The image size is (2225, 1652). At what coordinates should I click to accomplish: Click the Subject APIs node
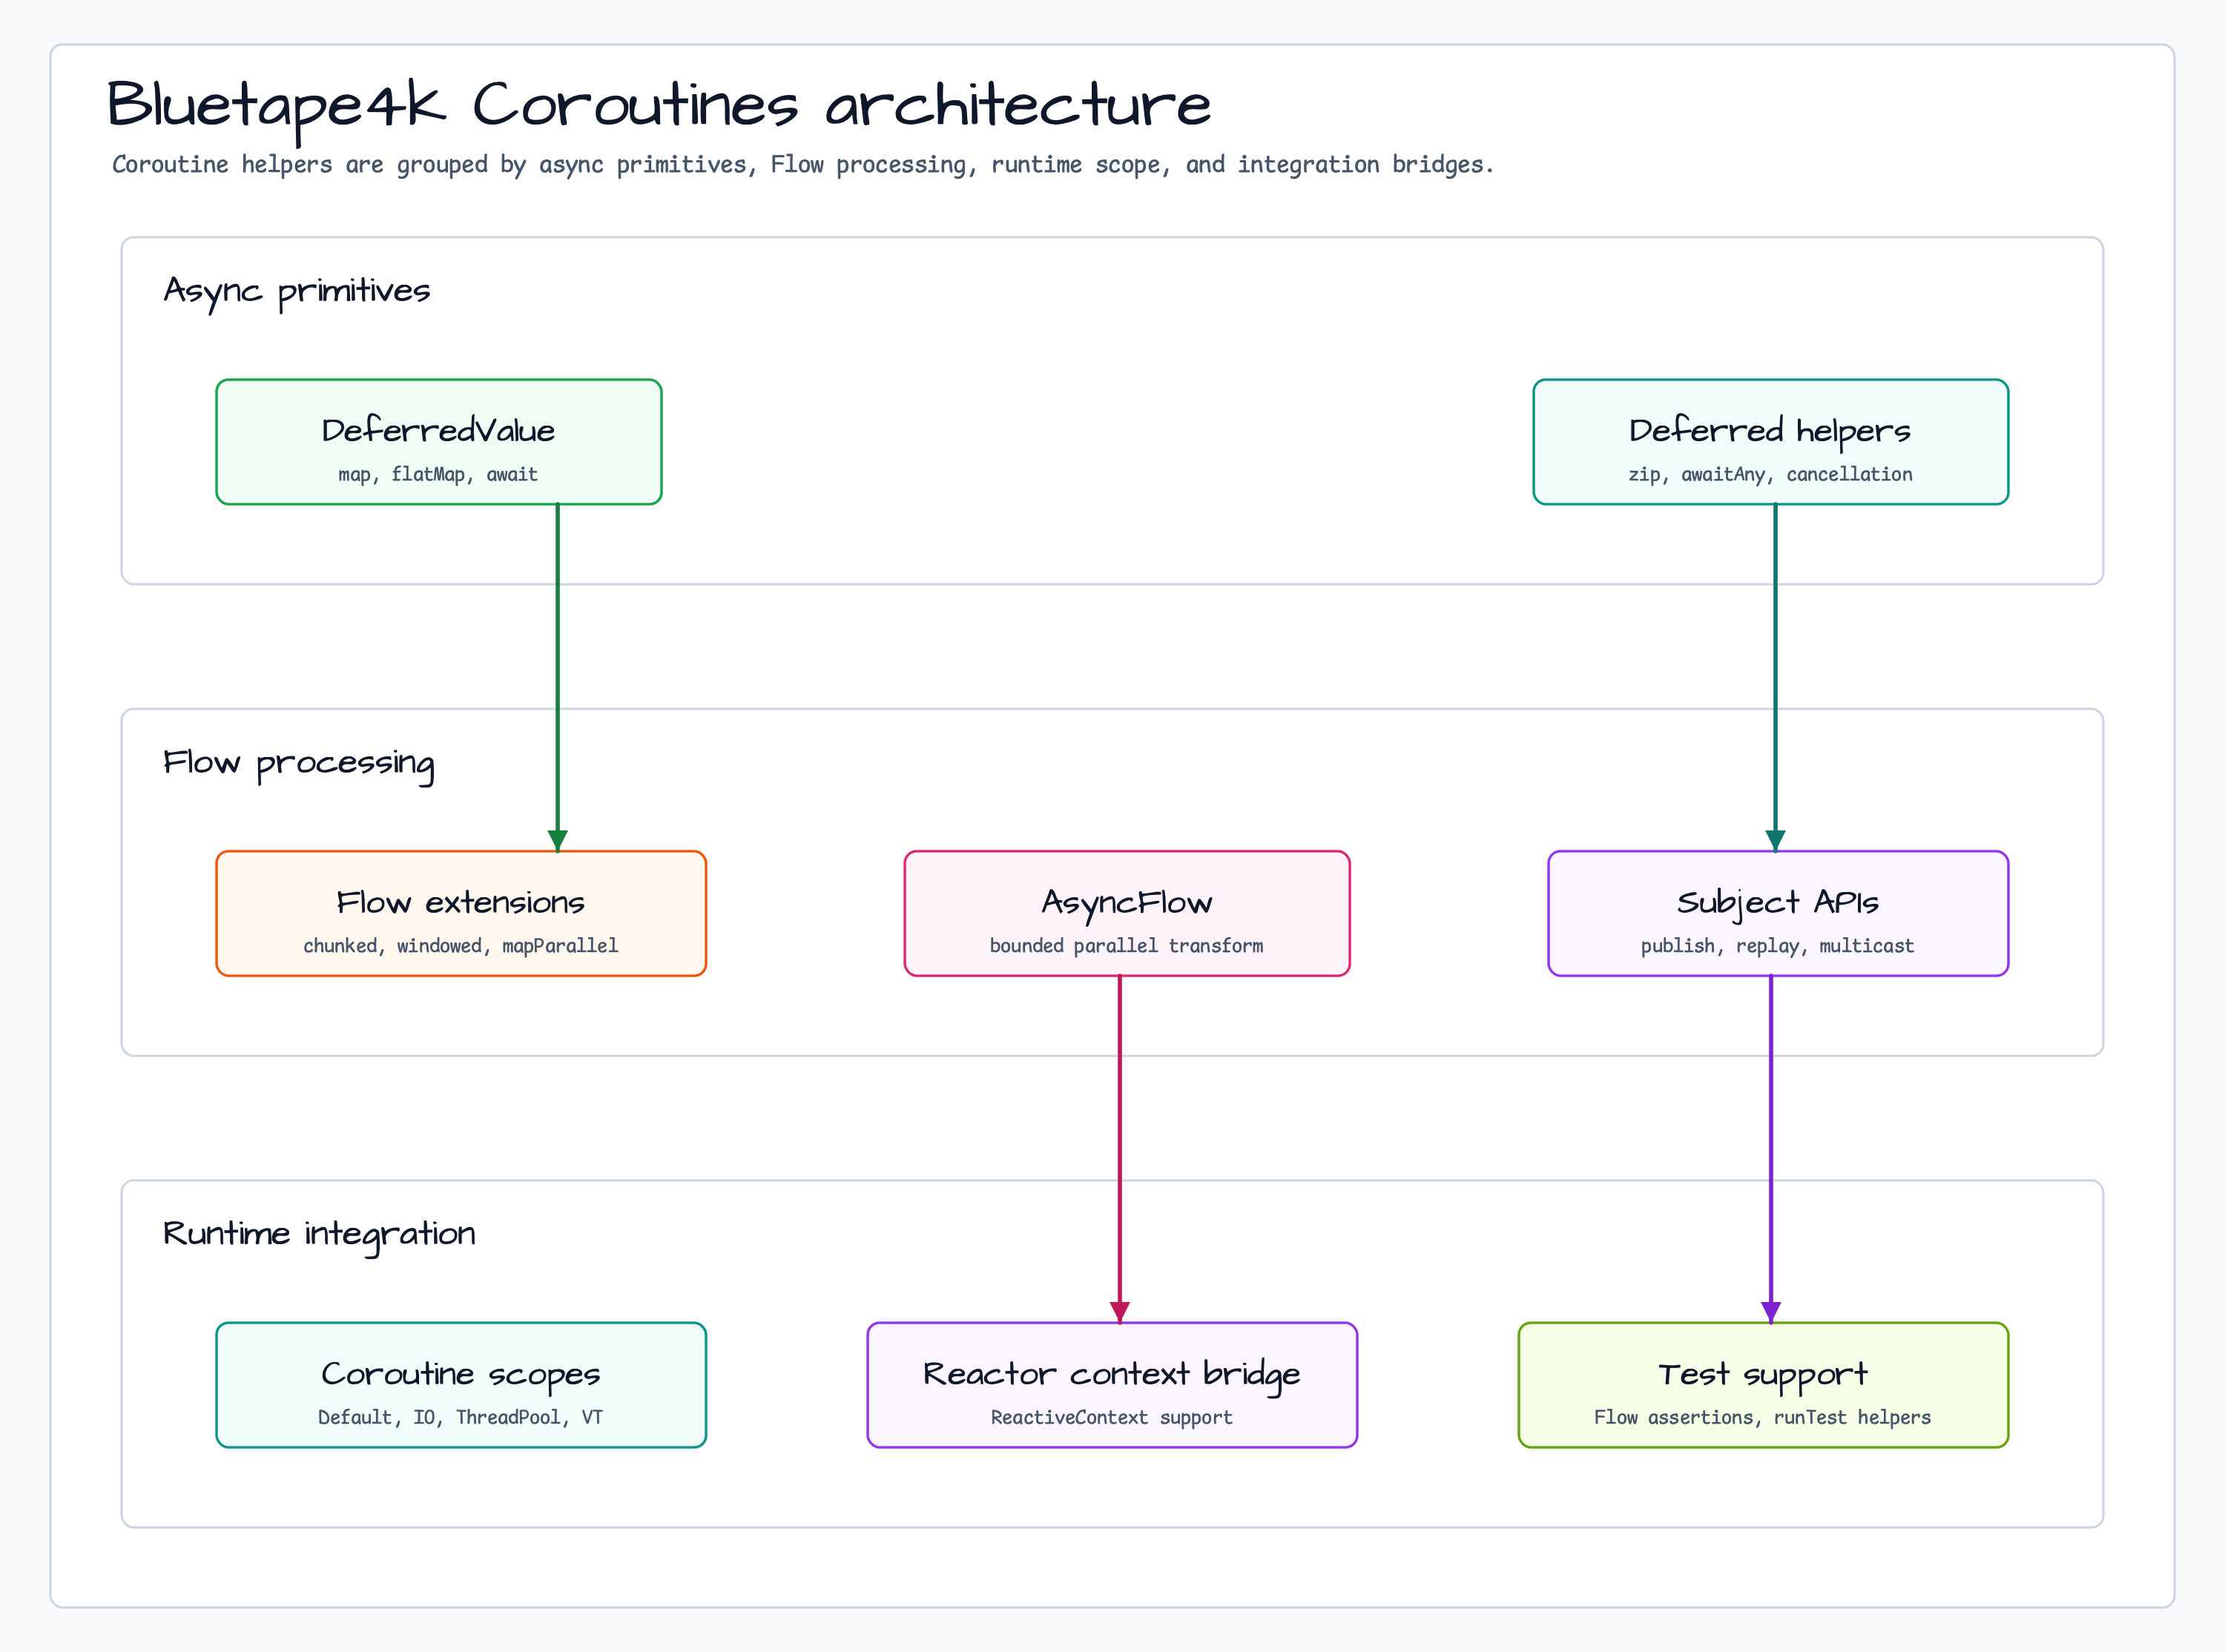(1778, 913)
